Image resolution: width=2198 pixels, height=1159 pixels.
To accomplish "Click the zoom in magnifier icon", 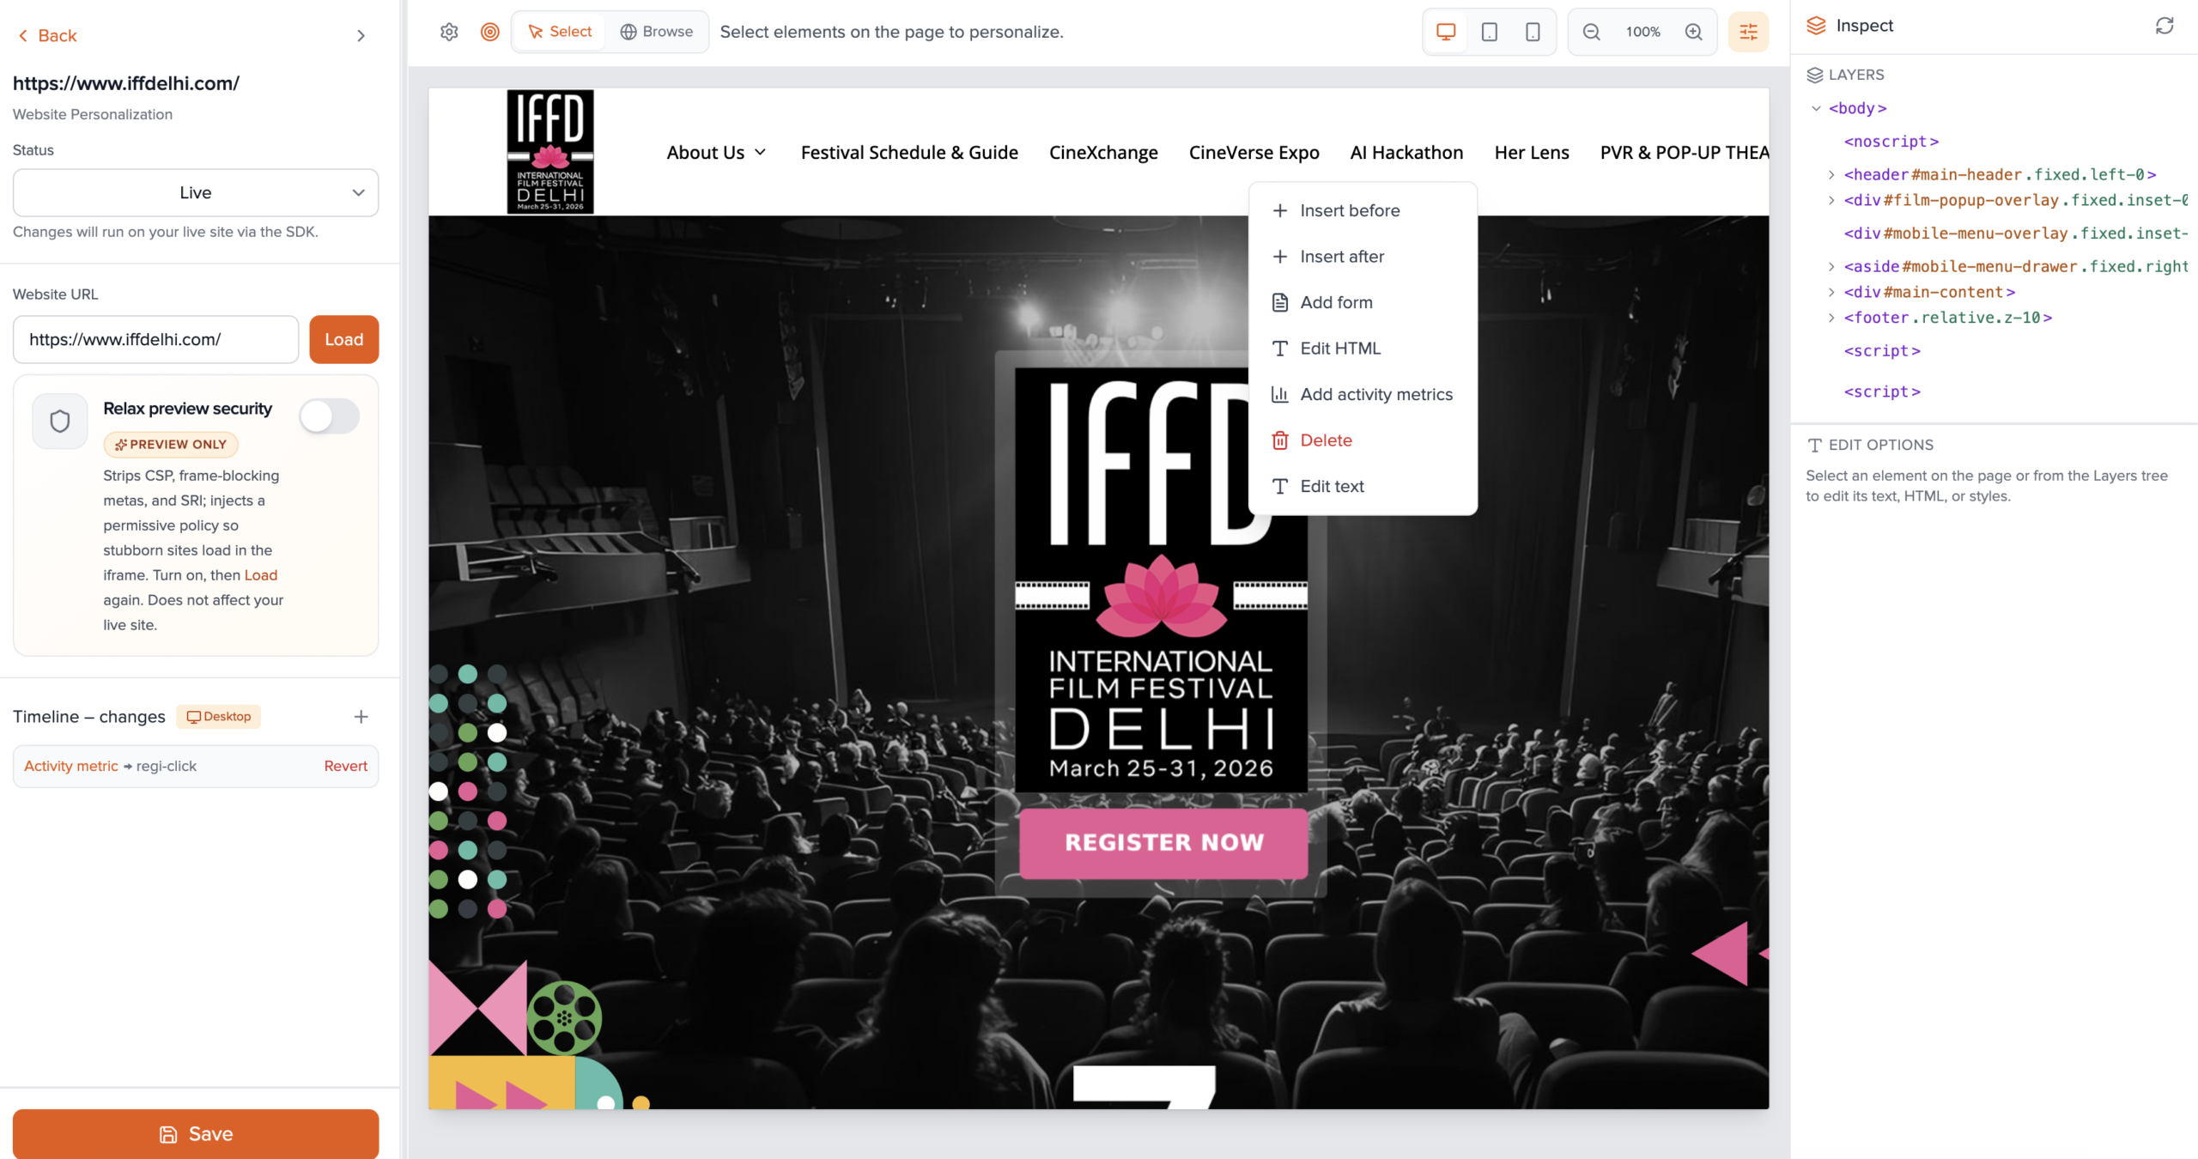I will (1693, 32).
